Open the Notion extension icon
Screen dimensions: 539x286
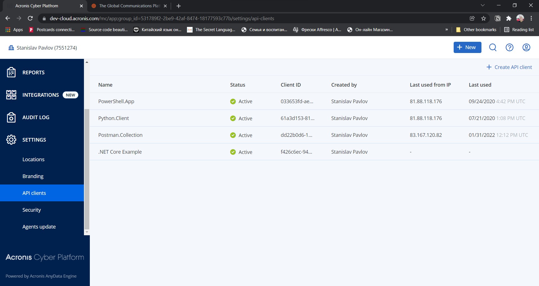click(498, 18)
